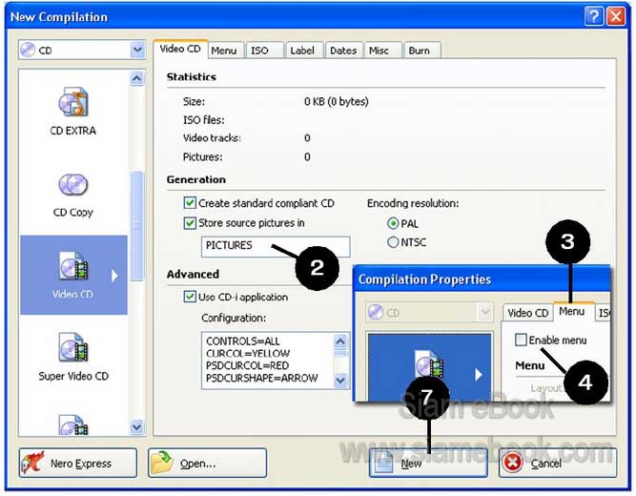The image size is (636, 496).
Task: Click the compilation list scrollbar thumb
Action: [137, 226]
